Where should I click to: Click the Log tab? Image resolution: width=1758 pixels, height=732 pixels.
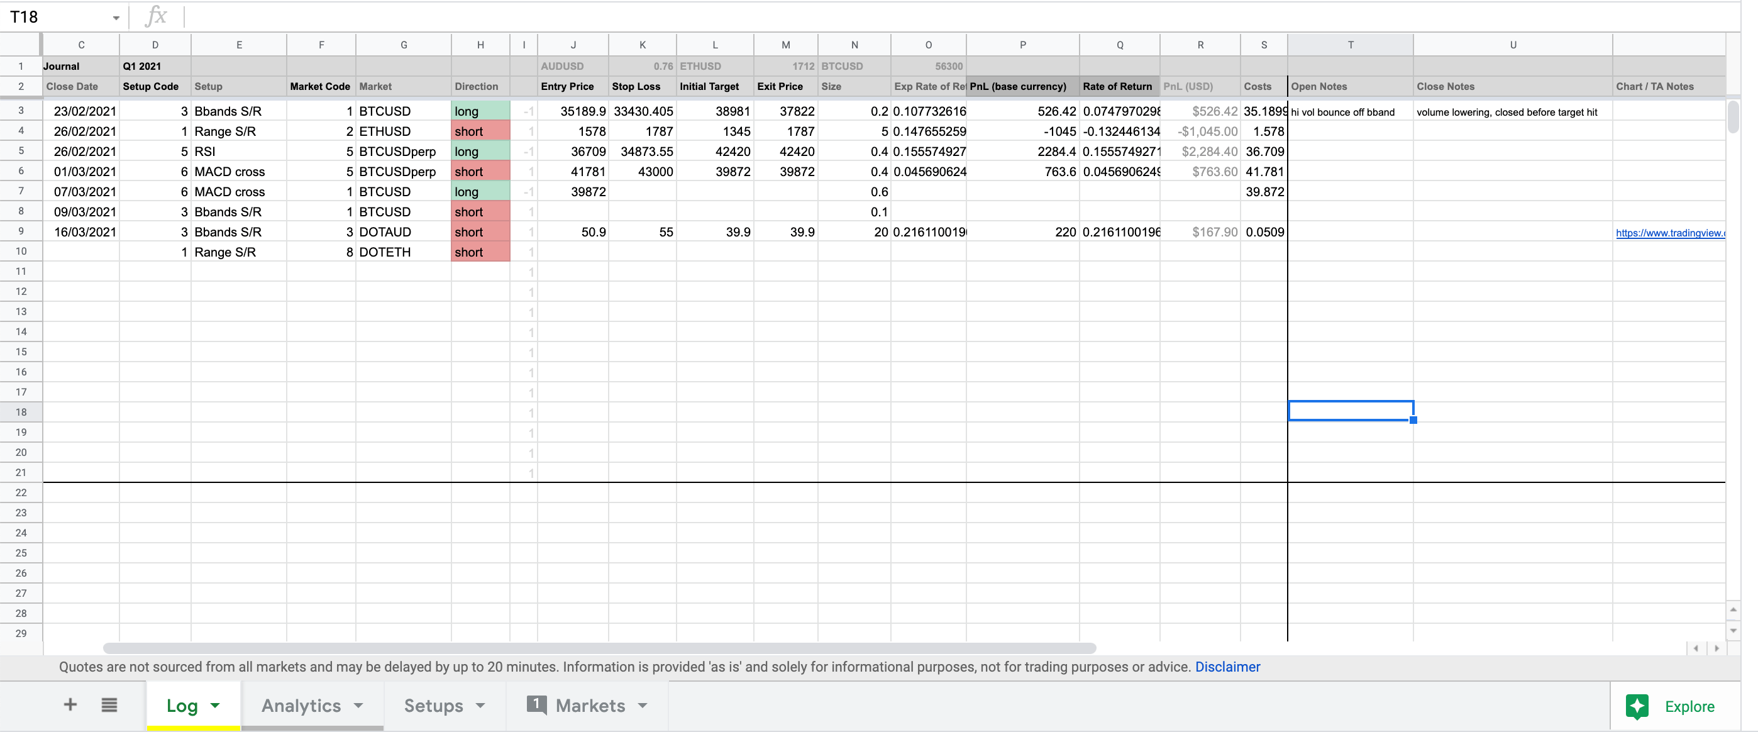tap(182, 705)
